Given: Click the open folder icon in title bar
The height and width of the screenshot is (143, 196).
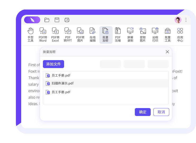Looking at the screenshot, I should click(47, 20).
